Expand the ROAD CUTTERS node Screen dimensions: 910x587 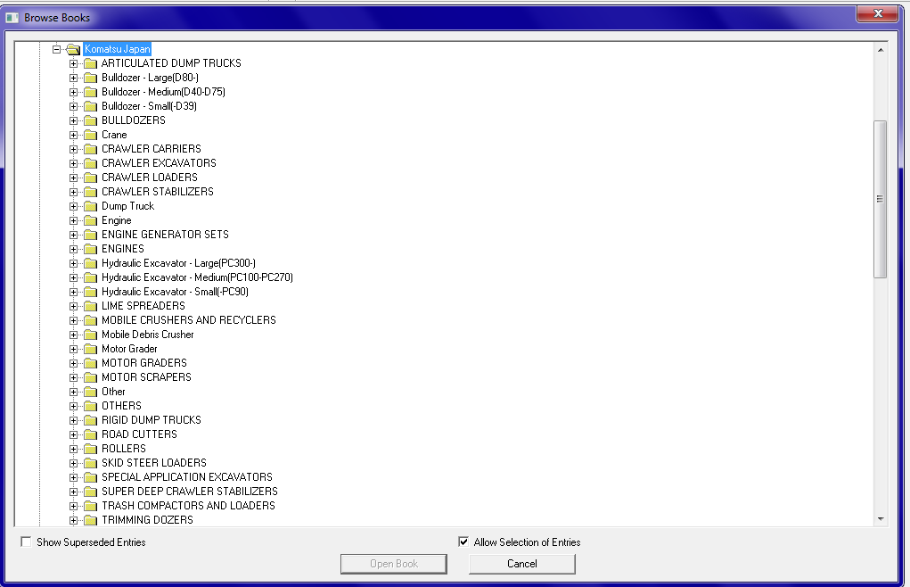pos(73,434)
